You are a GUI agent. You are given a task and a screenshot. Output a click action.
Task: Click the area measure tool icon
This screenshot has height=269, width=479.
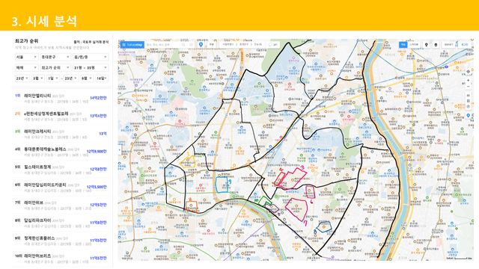[468, 101]
